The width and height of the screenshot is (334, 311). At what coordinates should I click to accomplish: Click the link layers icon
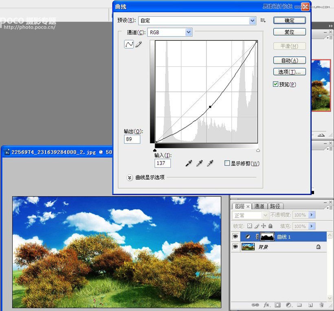(255, 305)
